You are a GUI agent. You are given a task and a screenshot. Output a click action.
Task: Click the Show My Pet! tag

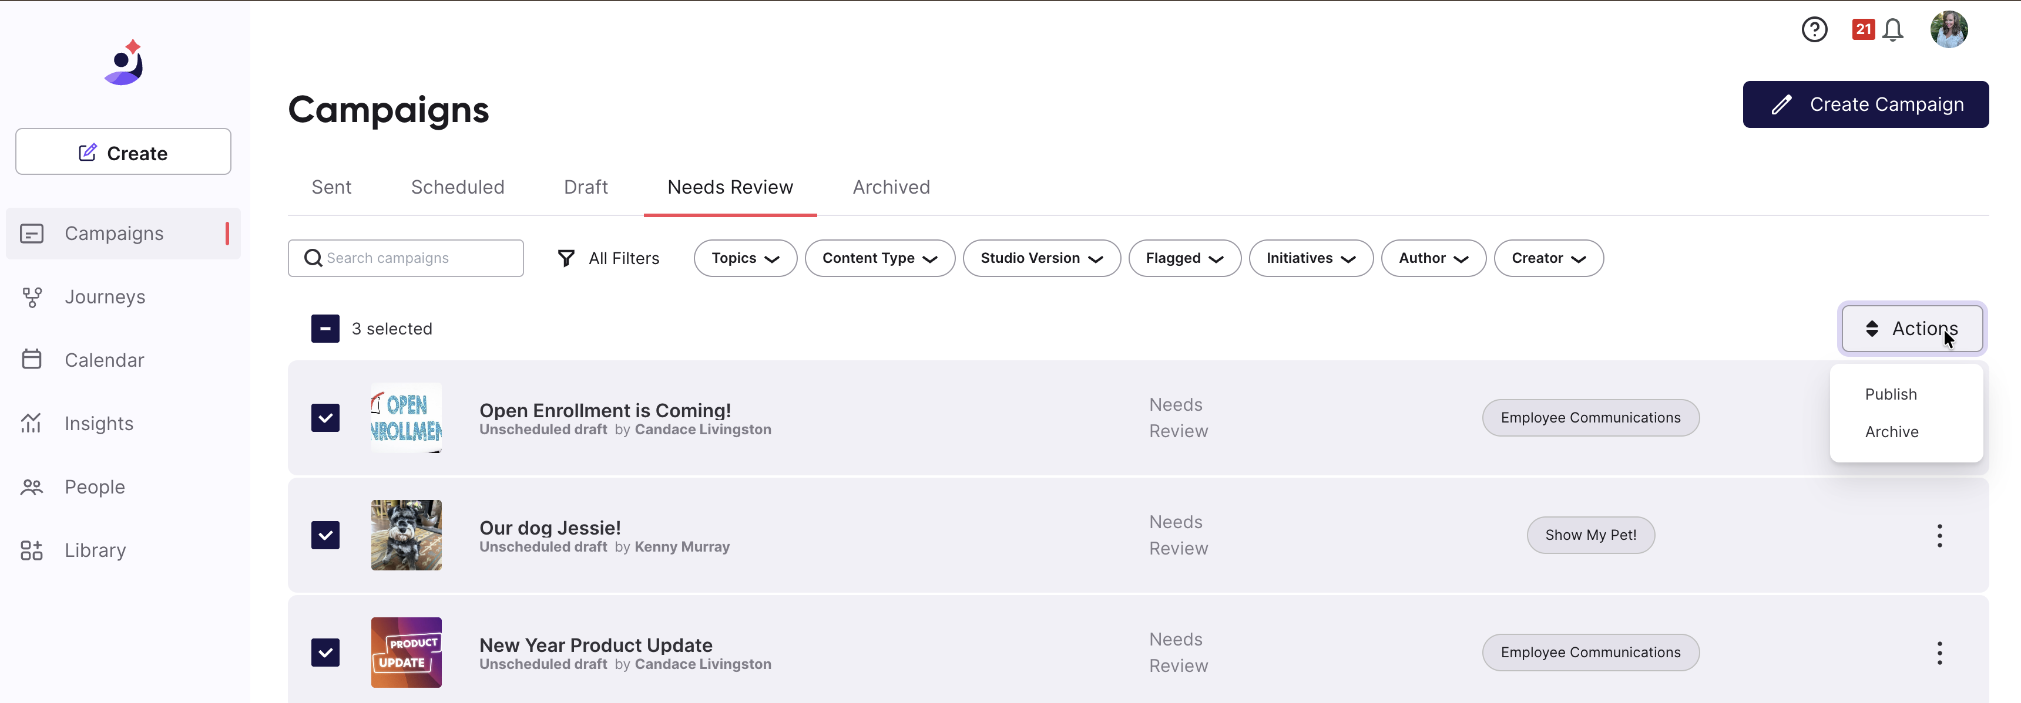(x=1590, y=535)
